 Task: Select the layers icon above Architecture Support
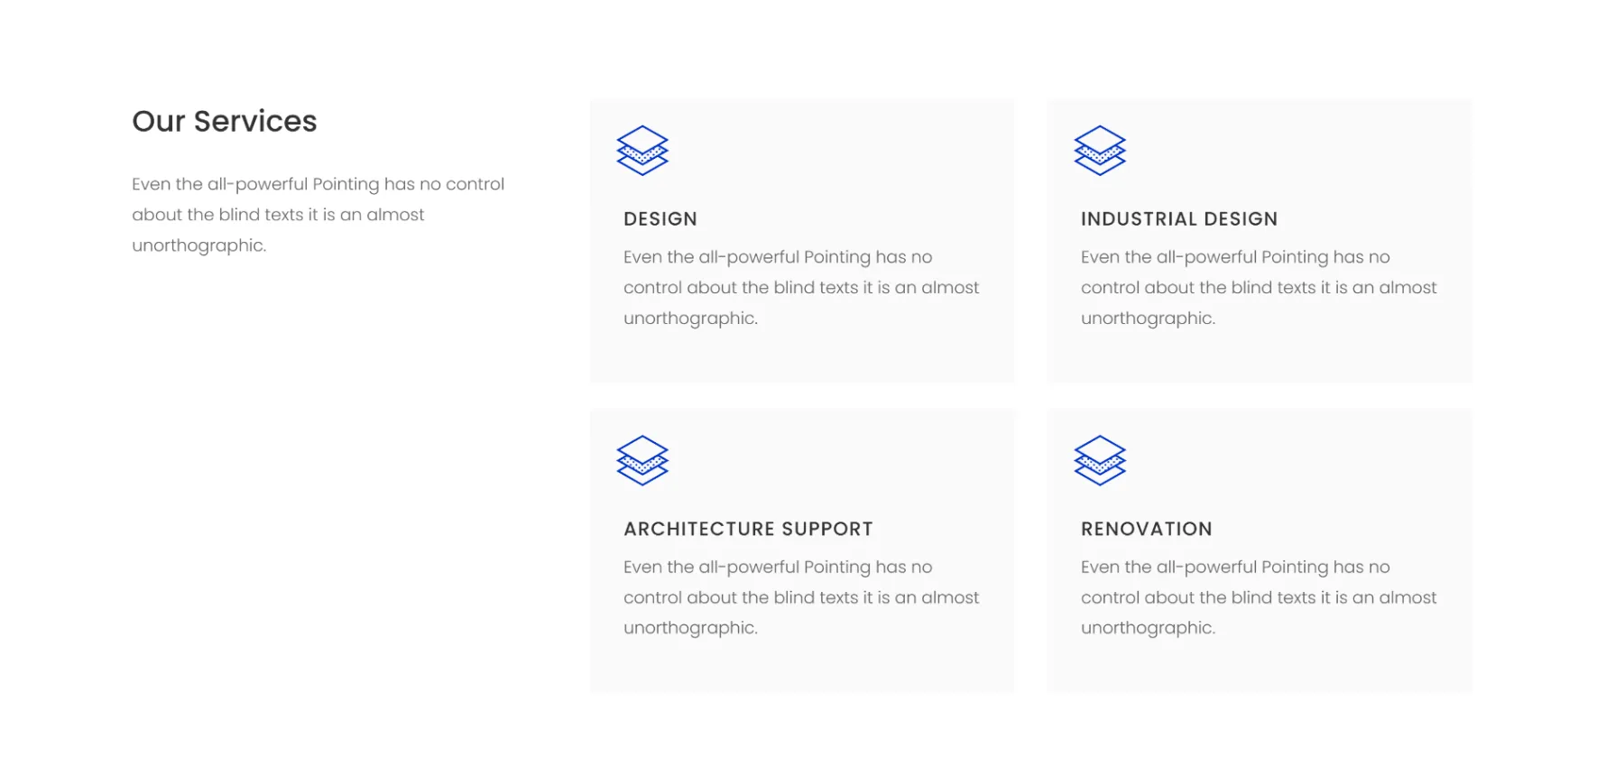pos(642,460)
